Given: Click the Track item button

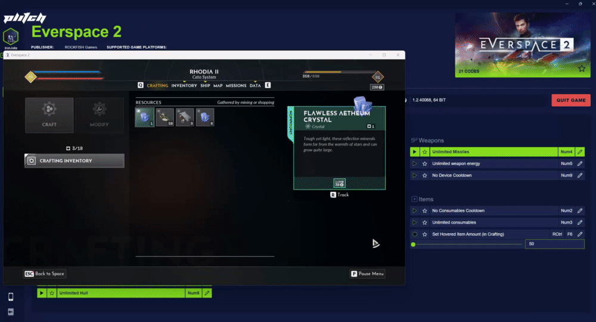Looking at the screenshot, I should tap(340, 194).
